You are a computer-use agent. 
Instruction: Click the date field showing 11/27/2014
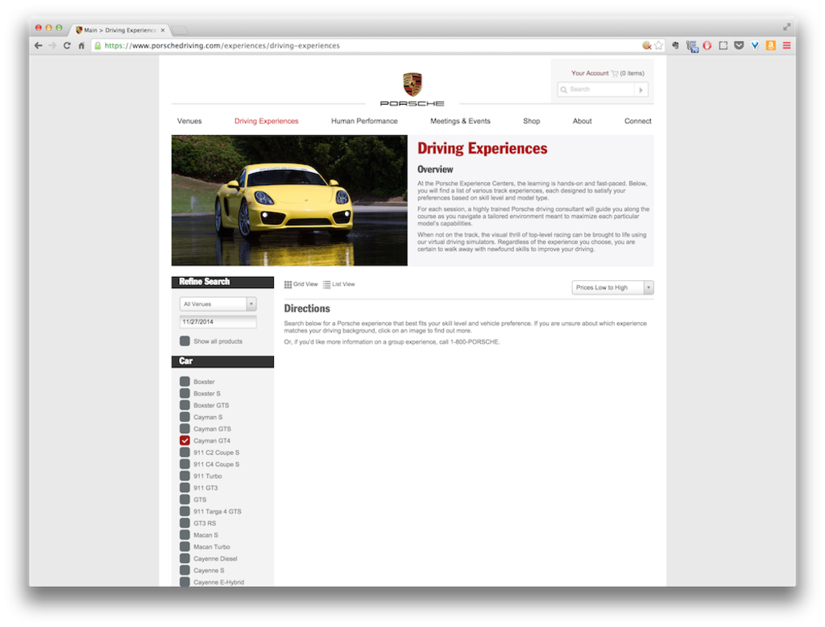(x=218, y=322)
